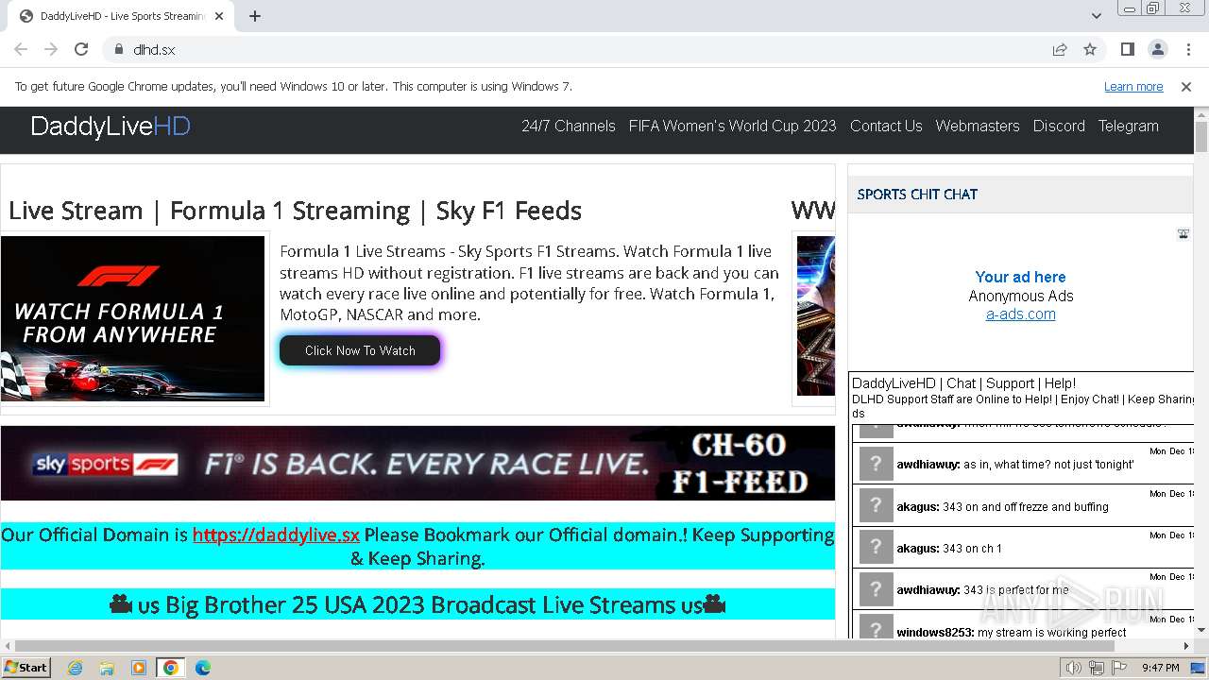Click the Action Center flag tray icon
Viewport: 1209px width, 680px height.
pos(1119,668)
